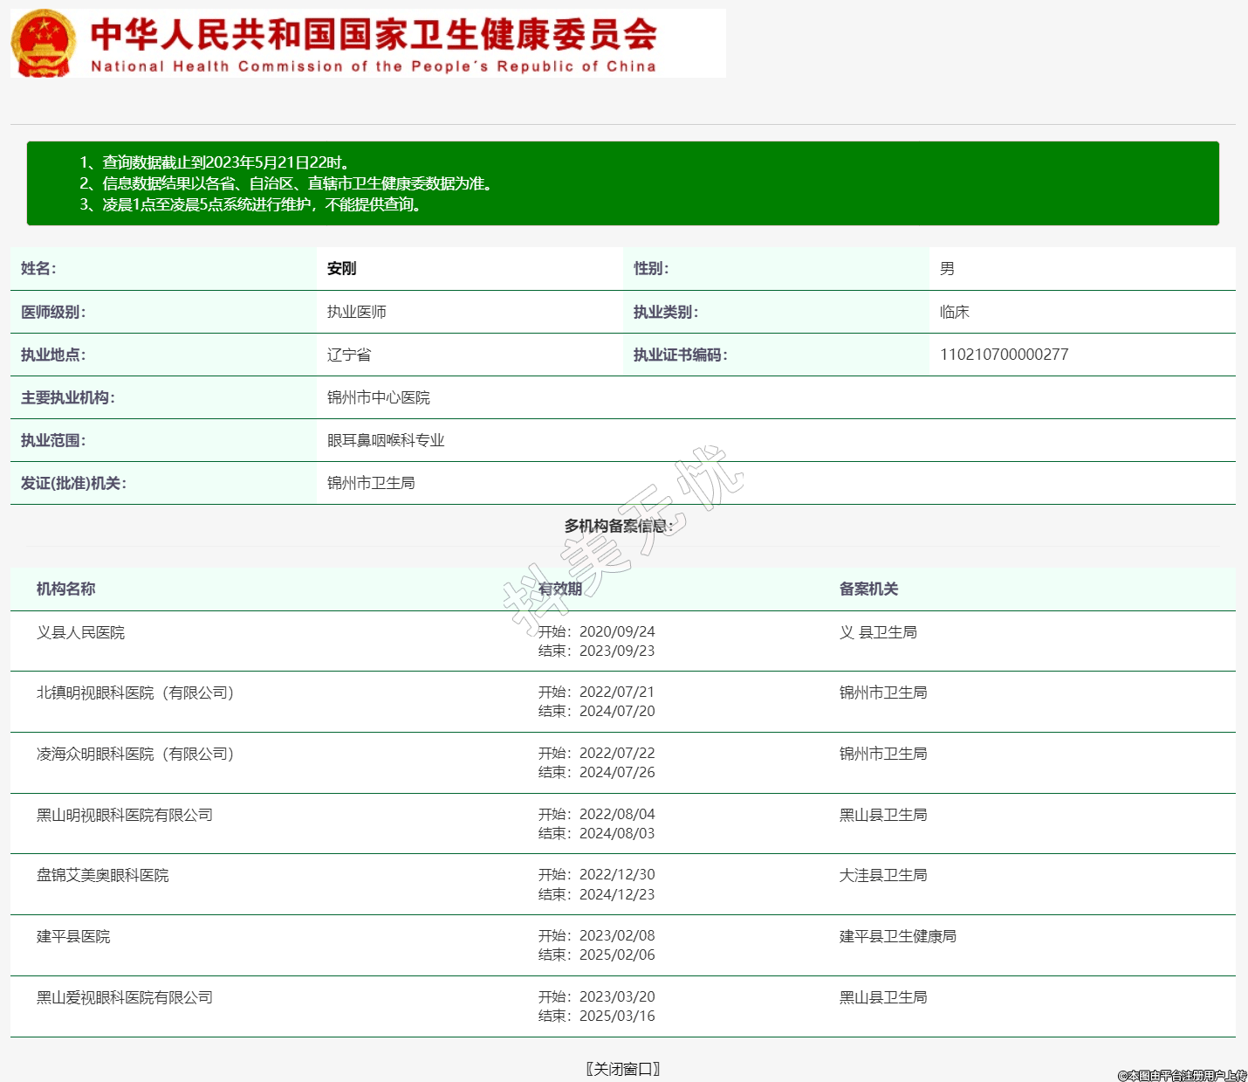This screenshot has height=1082, width=1248.
Task: Click the green notice about data cutoff
Action: [623, 183]
